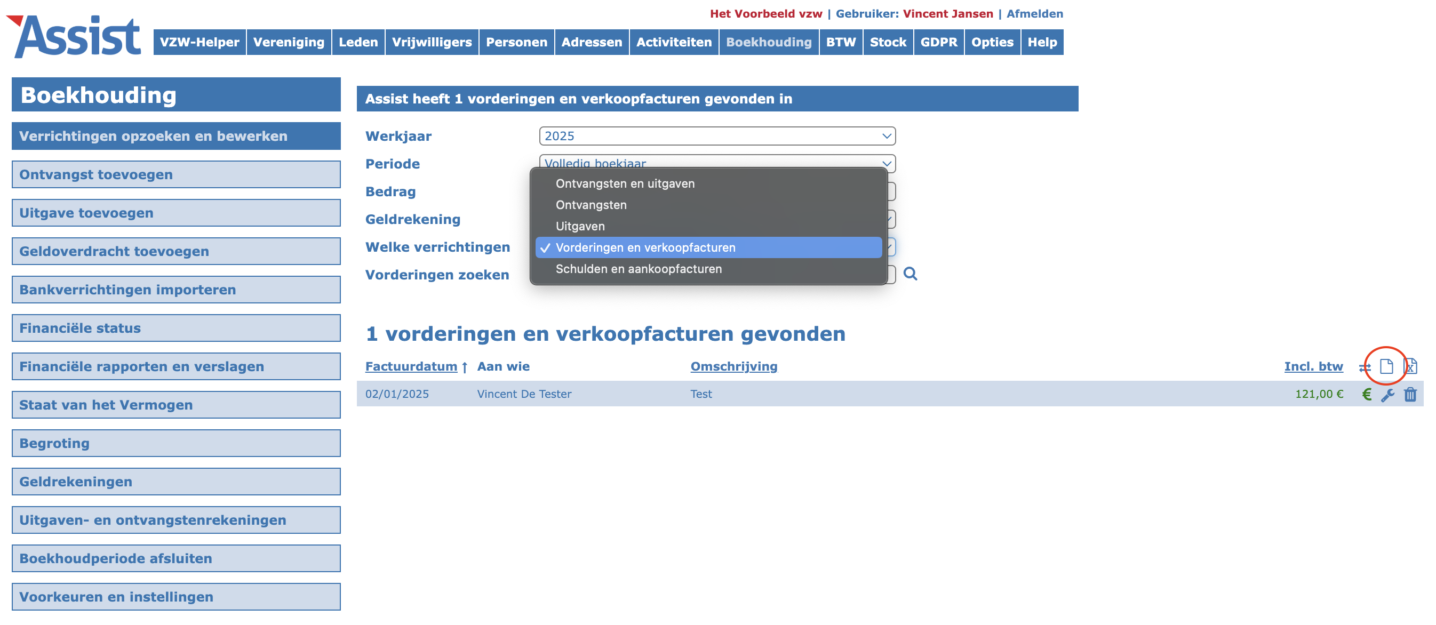Click the Excel export icon

tap(1409, 366)
